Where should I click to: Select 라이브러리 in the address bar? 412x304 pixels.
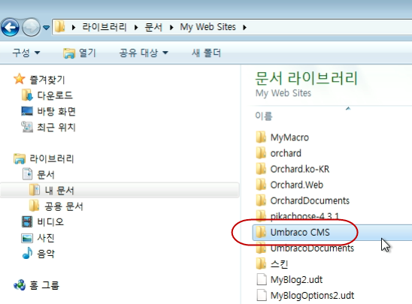pyautogui.click(x=104, y=27)
